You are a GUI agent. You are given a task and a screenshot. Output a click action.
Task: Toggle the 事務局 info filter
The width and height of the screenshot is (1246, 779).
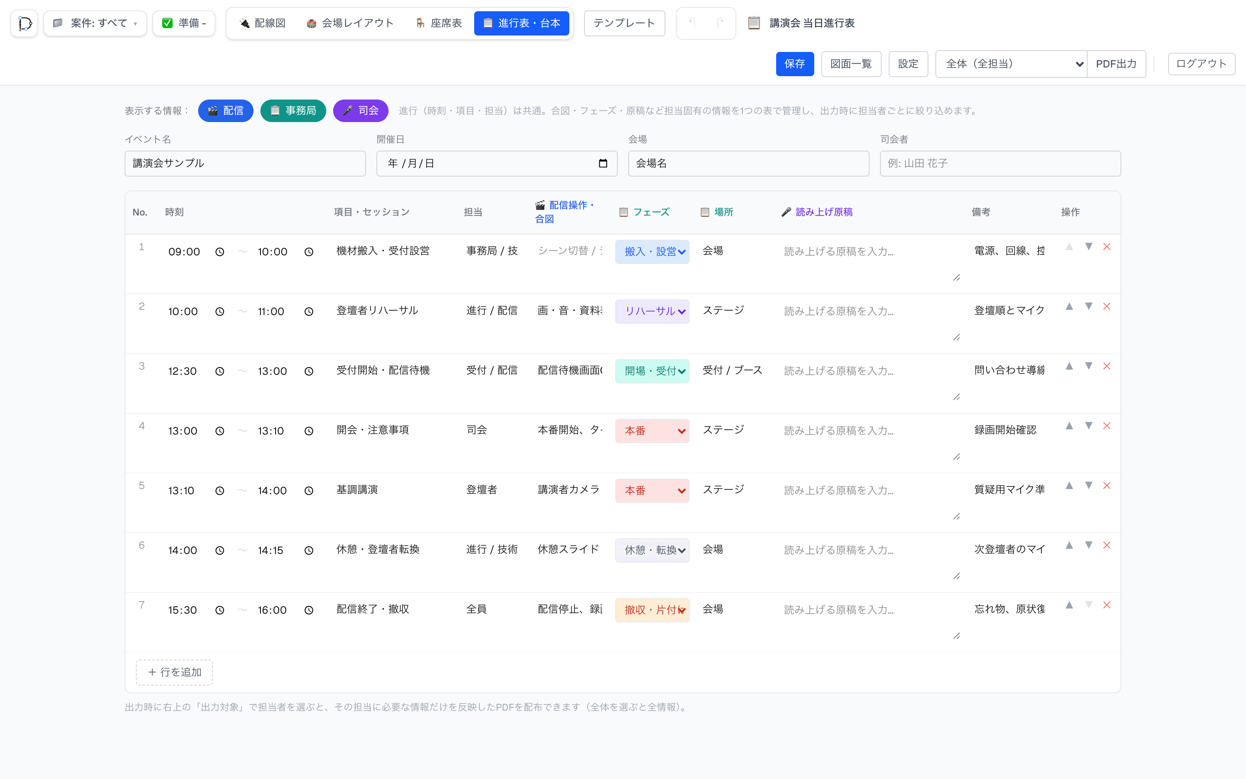click(293, 111)
